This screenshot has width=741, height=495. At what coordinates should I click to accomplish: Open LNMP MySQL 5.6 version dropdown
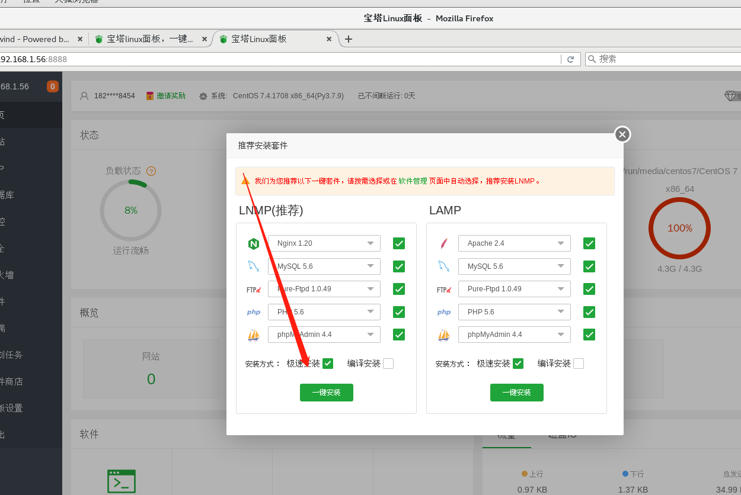click(324, 266)
